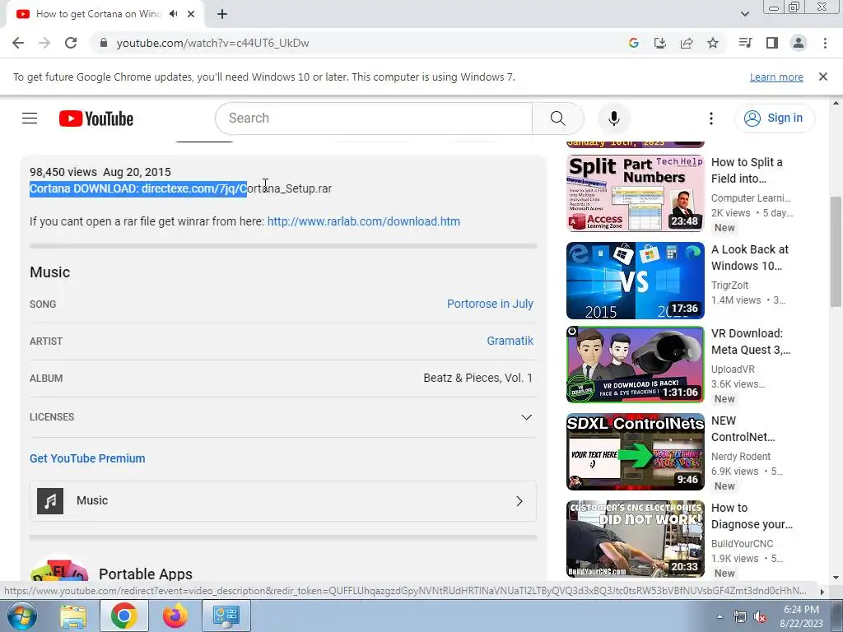This screenshot has height=632, width=843.
Task: Open song link Portorose in July
Action: pos(490,304)
